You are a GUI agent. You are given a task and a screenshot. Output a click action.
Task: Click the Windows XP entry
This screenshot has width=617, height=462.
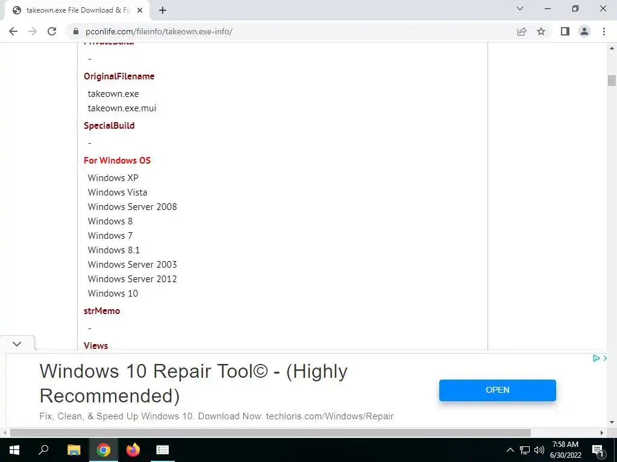point(113,178)
